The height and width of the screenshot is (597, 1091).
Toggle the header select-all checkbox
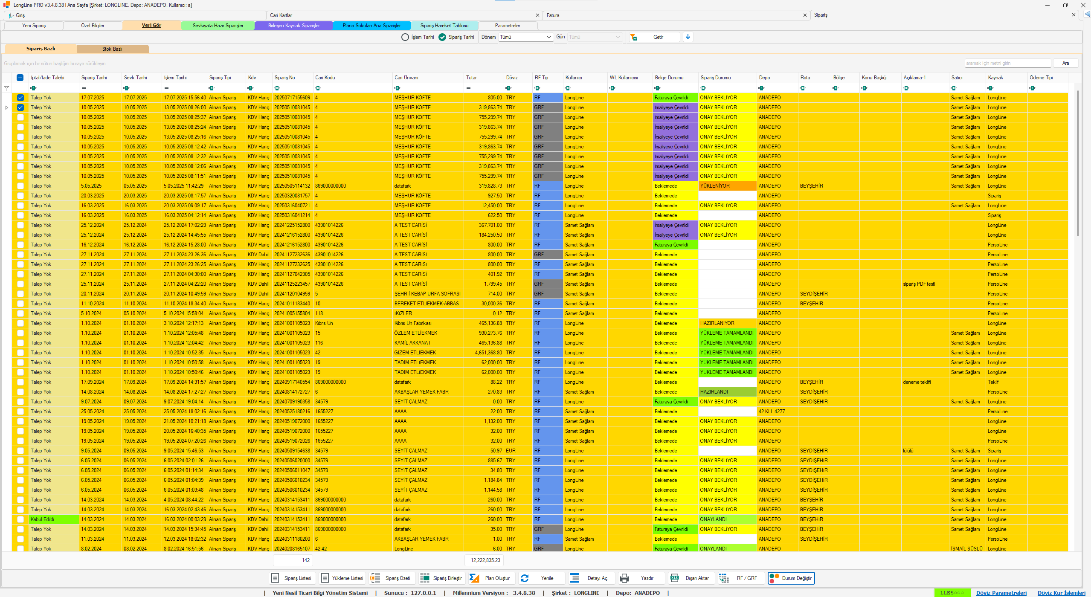point(20,78)
